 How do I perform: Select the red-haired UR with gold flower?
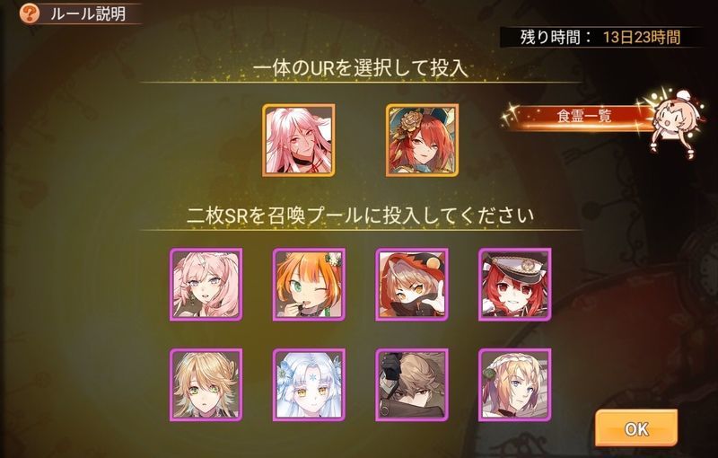pos(422,140)
